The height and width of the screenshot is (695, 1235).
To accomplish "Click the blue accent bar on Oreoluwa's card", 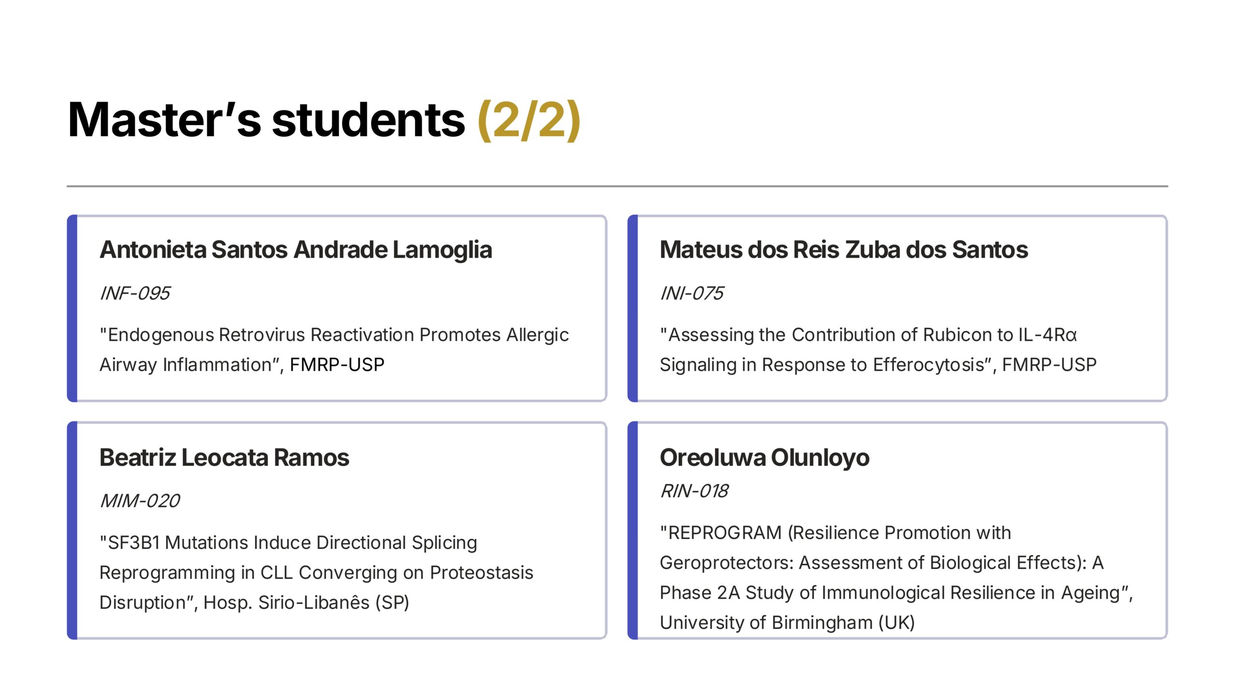I will point(633,530).
